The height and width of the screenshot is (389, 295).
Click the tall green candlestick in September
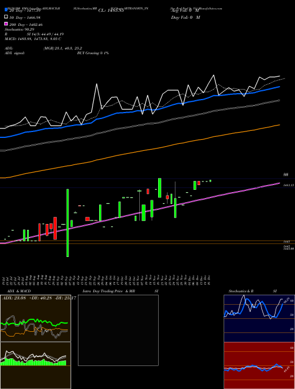pyautogui.click(x=67, y=223)
